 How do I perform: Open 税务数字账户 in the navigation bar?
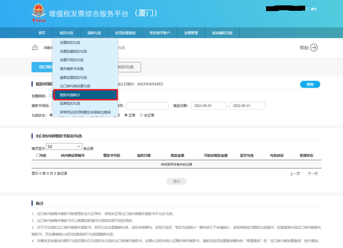(160, 33)
